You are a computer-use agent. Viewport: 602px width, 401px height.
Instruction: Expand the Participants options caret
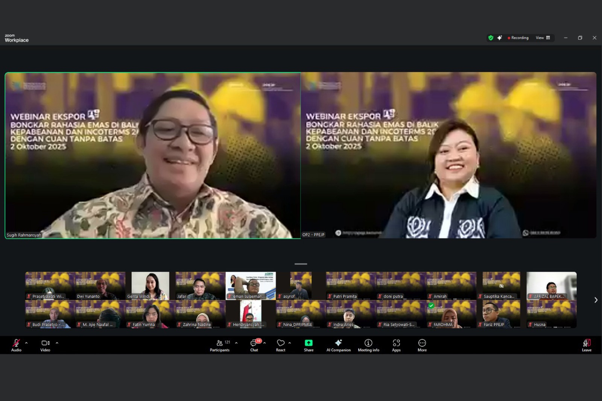[236, 343]
